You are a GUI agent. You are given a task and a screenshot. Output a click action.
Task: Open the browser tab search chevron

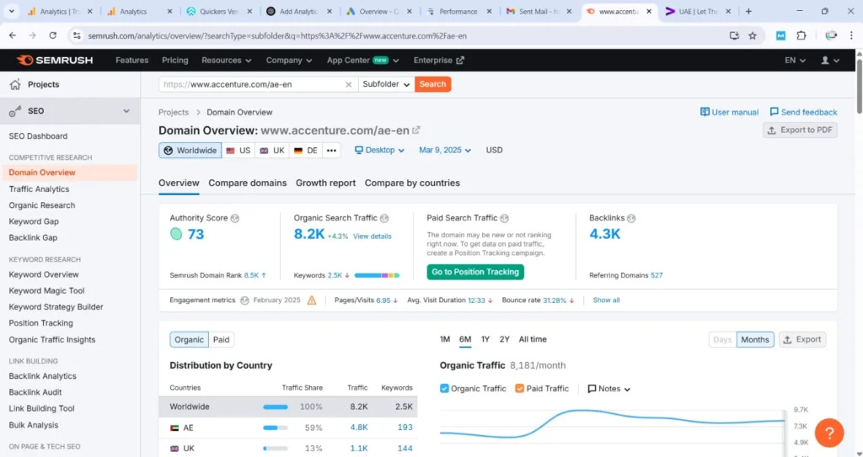11,11
